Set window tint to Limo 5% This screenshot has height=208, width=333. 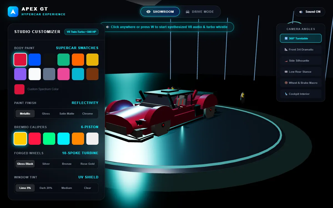click(25, 188)
